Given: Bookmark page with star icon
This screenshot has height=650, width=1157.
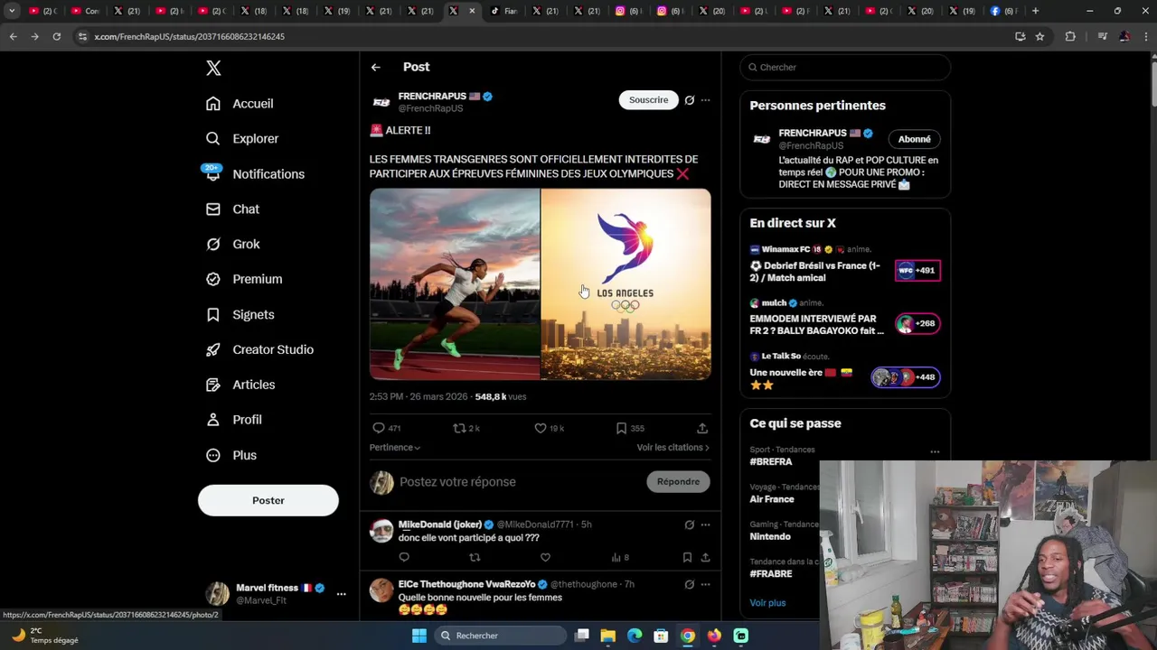Looking at the screenshot, I should [1039, 36].
